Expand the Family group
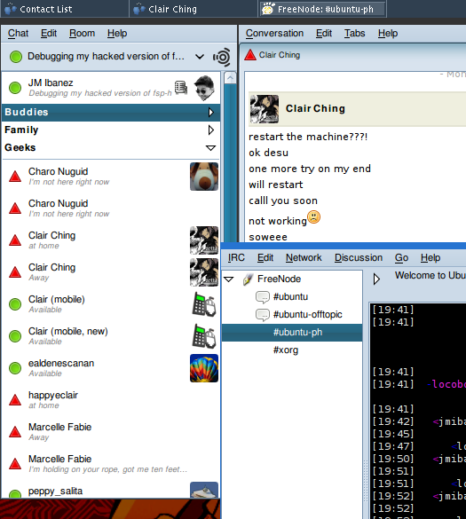Image resolution: width=466 pixels, height=519 pixels. tap(210, 130)
